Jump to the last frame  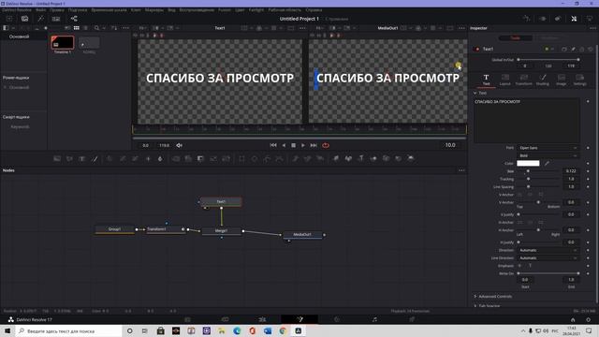pyautogui.click(x=314, y=145)
